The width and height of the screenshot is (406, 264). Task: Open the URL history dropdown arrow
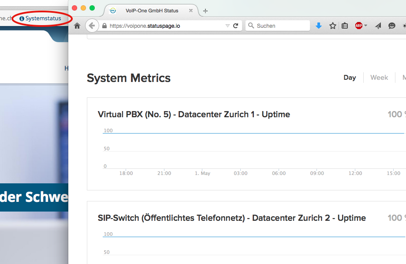click(x=227, y=26)
